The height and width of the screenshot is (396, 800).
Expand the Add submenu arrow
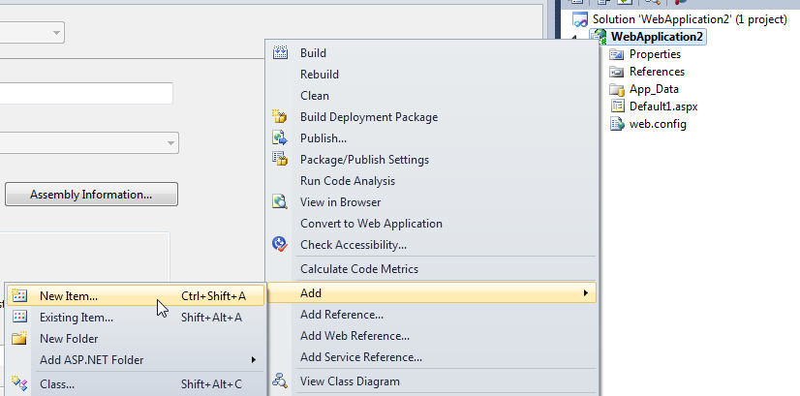586,293
